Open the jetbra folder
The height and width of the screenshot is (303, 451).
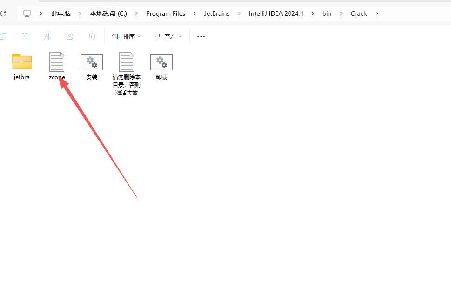(x=21, y=61)
